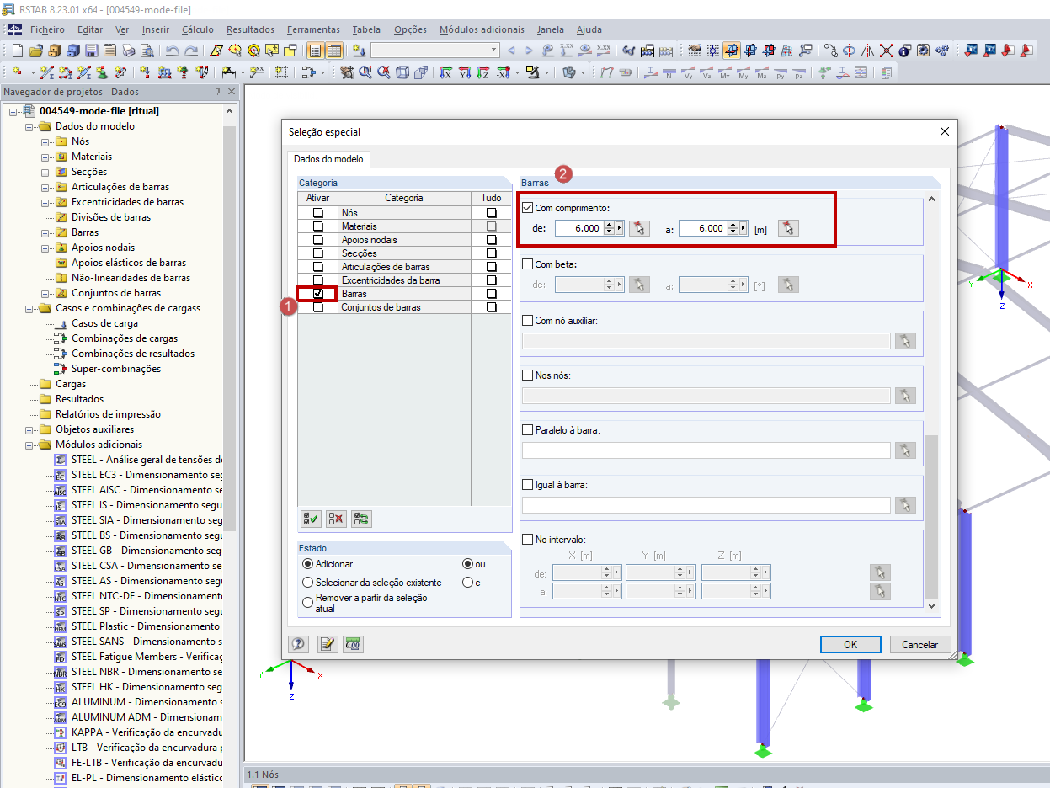
Task: Activate the Materiais category checkbox
Action: tap(318, 226)
